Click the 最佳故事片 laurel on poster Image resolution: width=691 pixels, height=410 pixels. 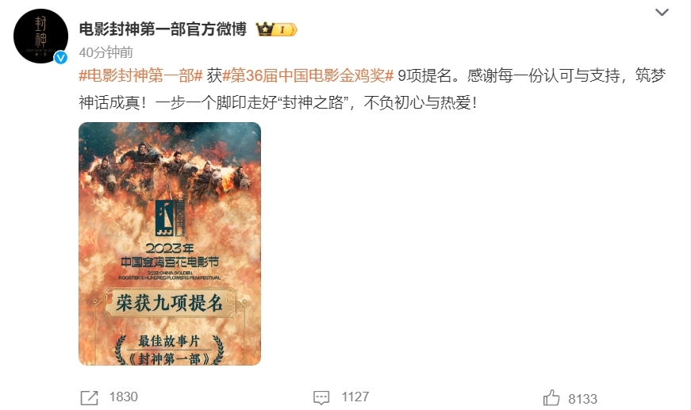click(169, 350)
